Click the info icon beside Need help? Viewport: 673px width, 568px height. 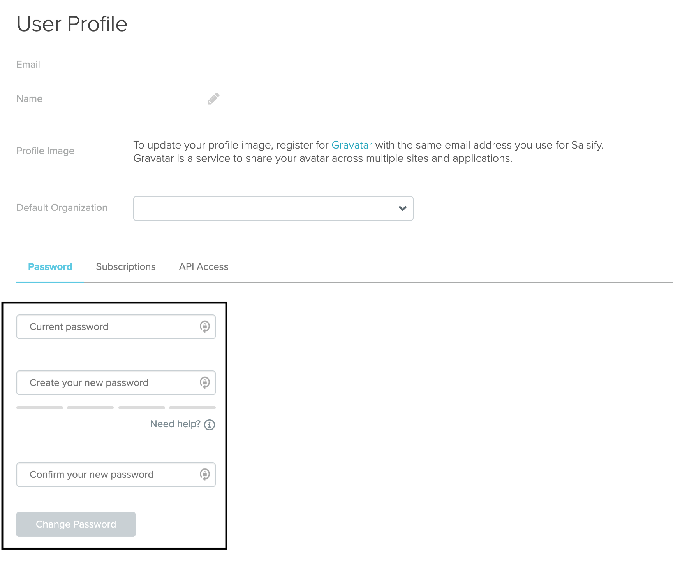[210, 424]
